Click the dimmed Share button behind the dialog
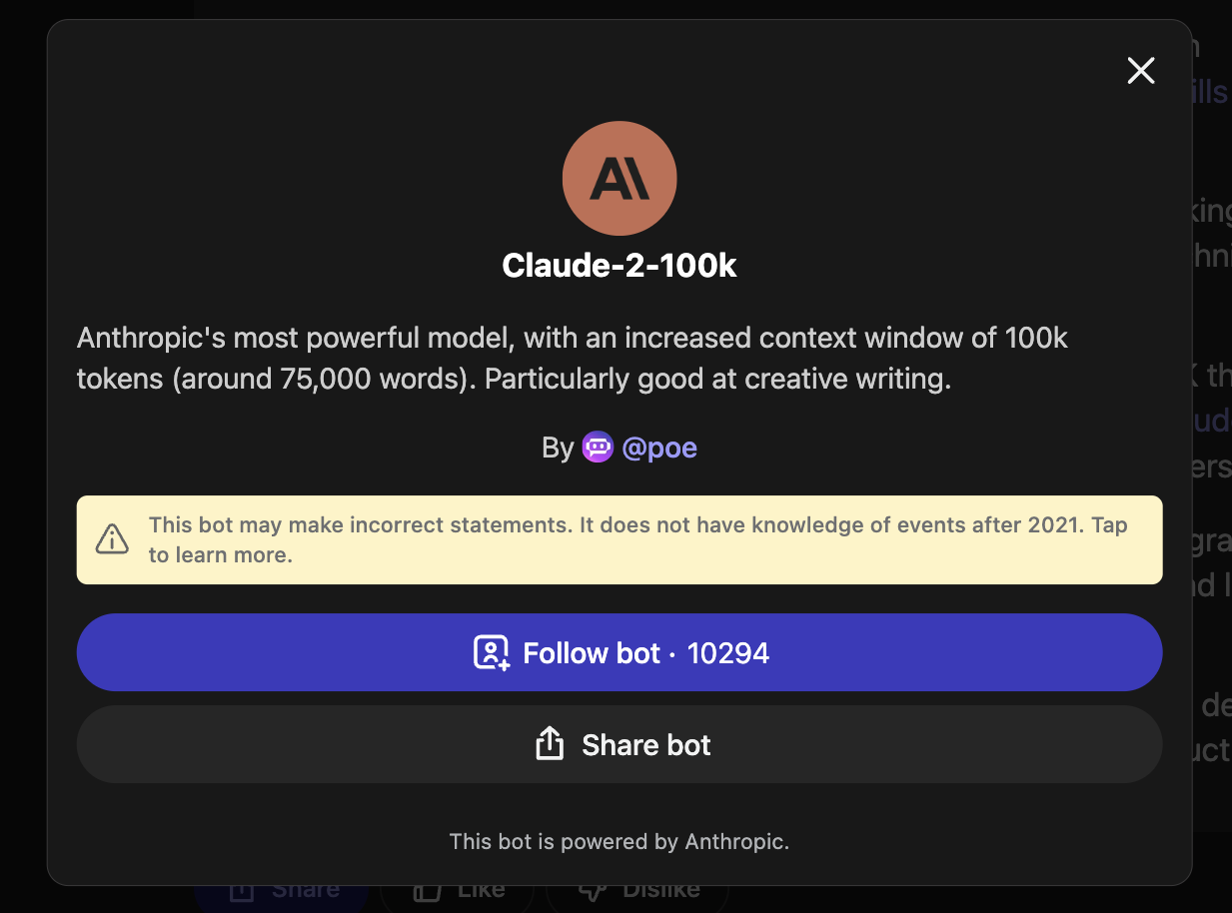The height and width of the screenshot is (913, 1232). (x=281, y=891)
